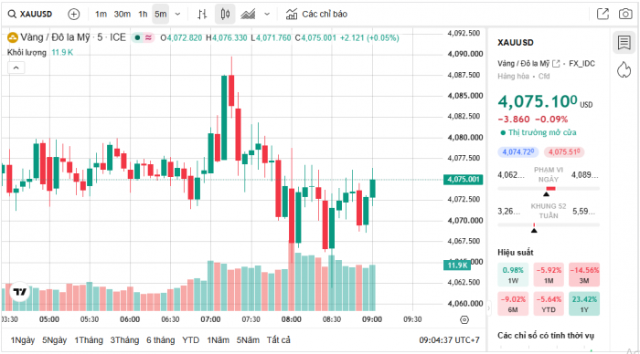Open the hotlist flame icon
This screenshot has width=640, height=354.
tap(624, 69)
